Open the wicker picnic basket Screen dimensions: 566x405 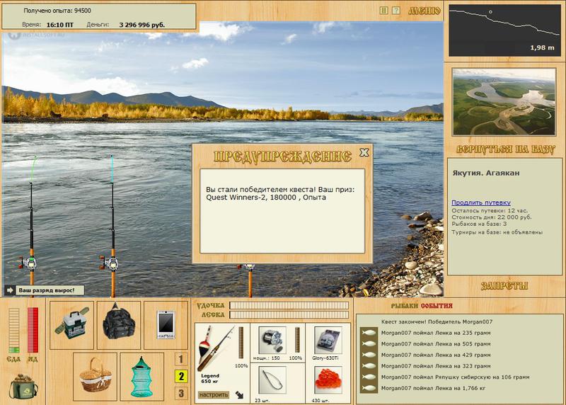pyautogui.click(x=96, y=375)
